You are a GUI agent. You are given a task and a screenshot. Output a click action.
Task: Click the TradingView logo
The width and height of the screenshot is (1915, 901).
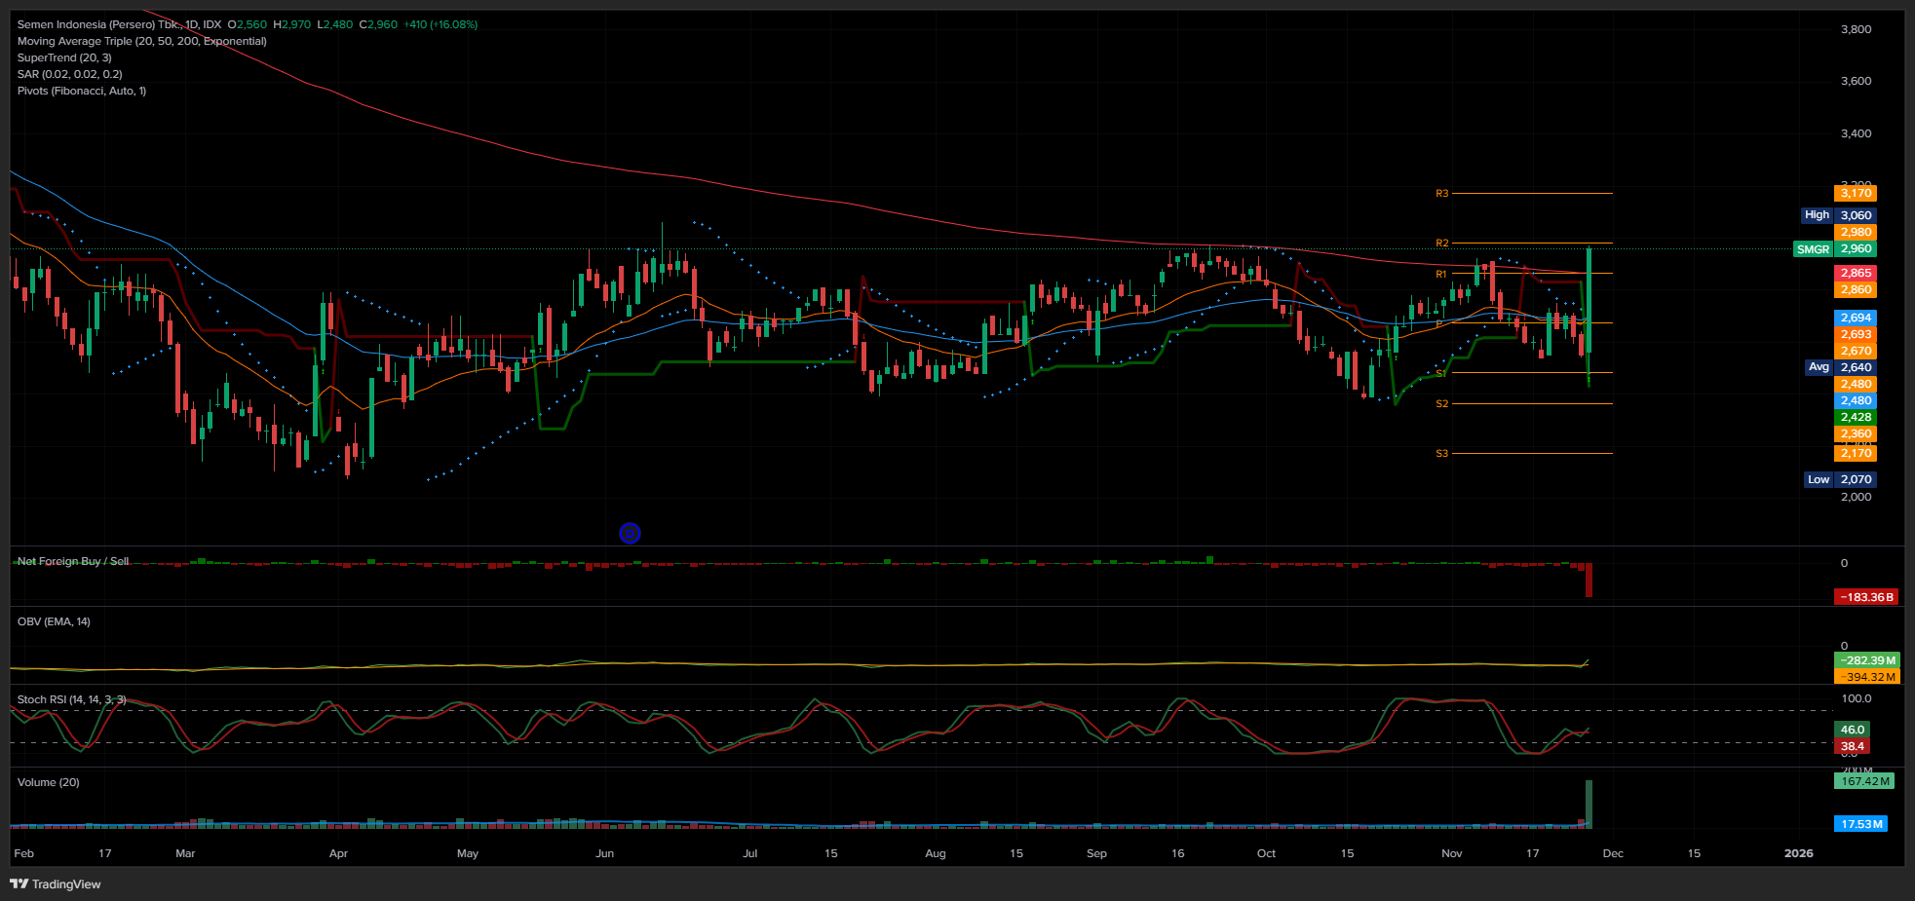point(56,883)
